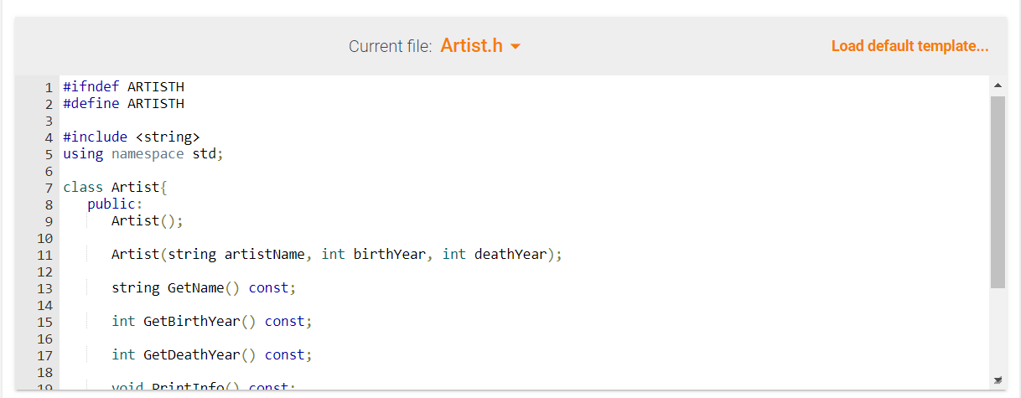Click the scrollbar down arrow
Screen dimensions: 1021x398
click(998, 380)
